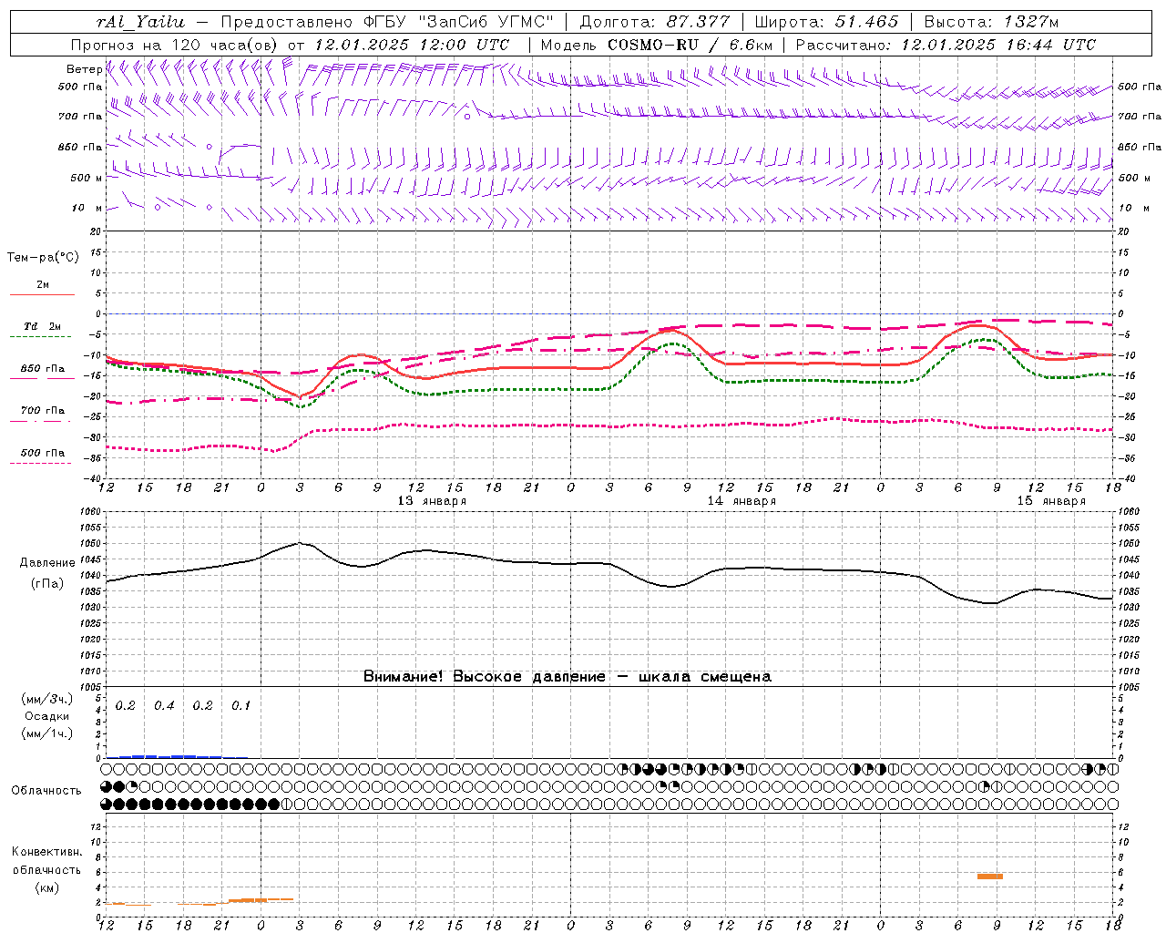The image size is (1166, 933).
Task: Click the 1060 pressure tick on left axis
Action: (91, 512)
